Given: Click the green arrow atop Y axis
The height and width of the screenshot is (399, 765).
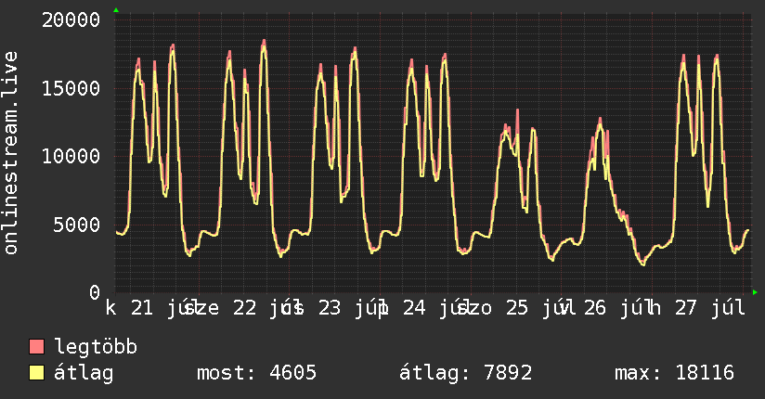Looking at the screenshot, I should pos(116,10).
